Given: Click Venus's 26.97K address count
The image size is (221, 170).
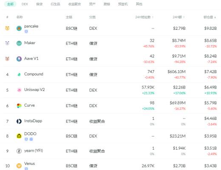Looking at the screenshot, I should pyautogui.click(x=148, y=166).
